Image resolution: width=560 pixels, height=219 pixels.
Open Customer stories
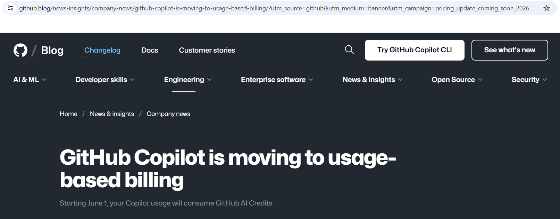[x=207, y=50]
